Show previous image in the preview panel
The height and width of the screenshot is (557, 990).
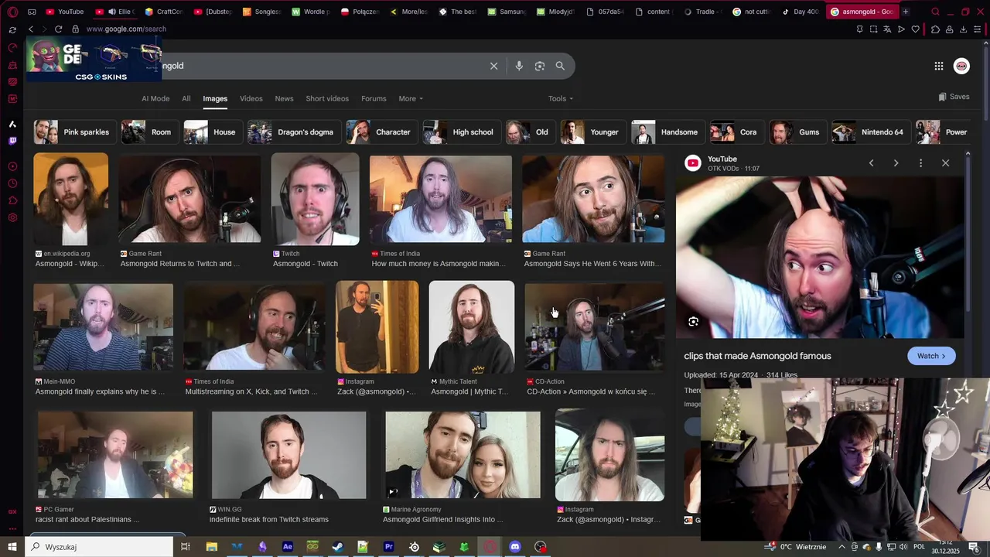click(x=871, y=163)
